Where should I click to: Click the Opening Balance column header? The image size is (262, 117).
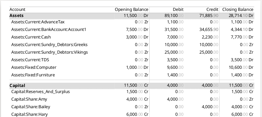(x=132, y=10)
